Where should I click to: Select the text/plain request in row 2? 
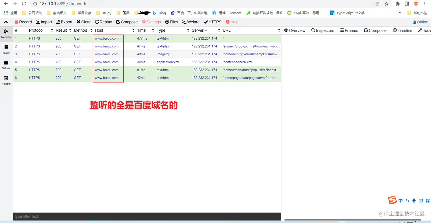147,46
